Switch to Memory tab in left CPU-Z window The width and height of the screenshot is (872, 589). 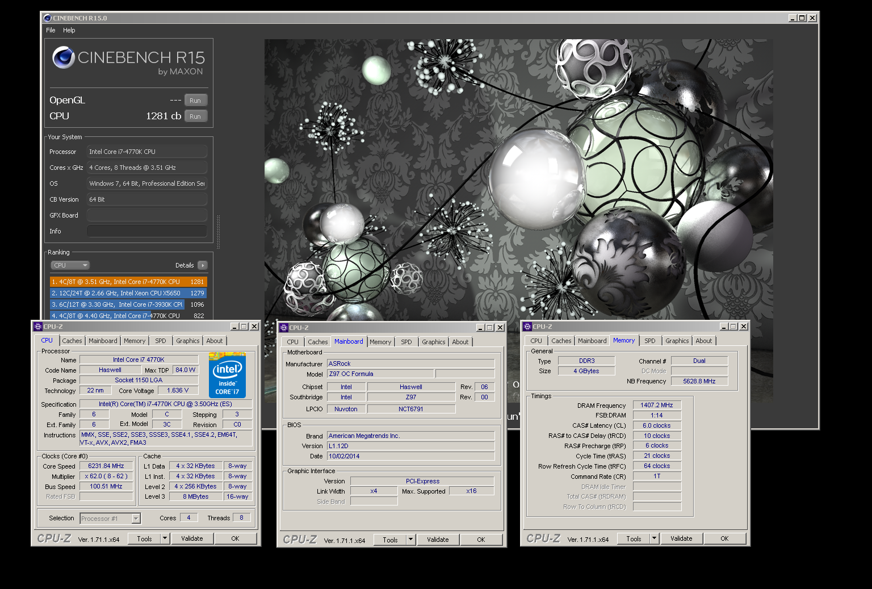point(135,341)
